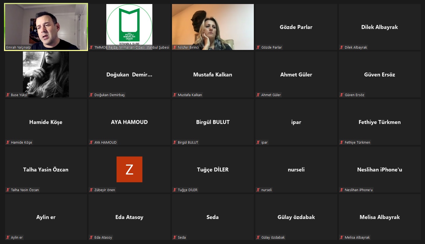Select the Gülay özdabak participant tile
The height and width of the screenshot is (244, 425).
[x=296, y=217]
